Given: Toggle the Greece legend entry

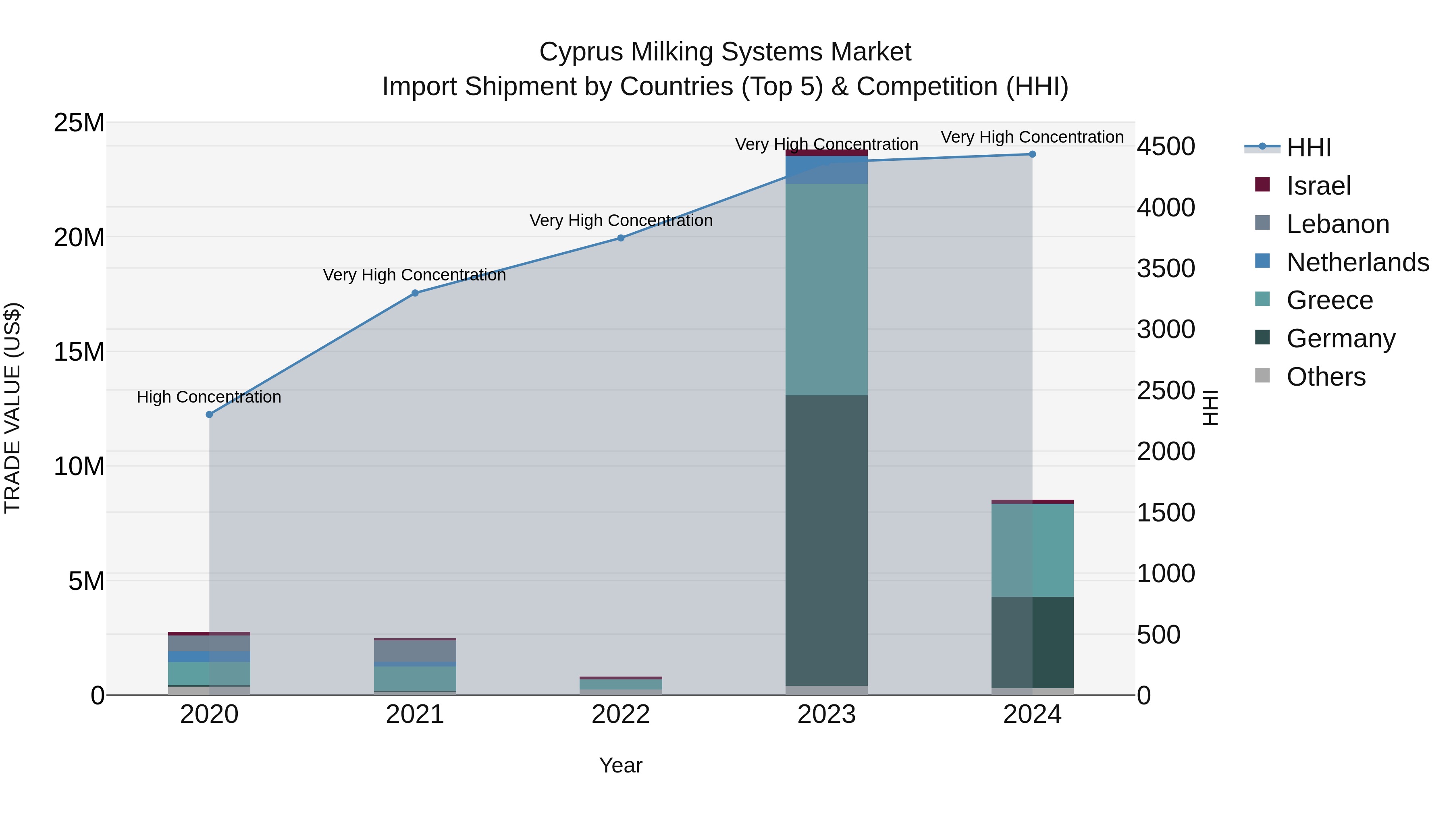Looking at the screenshot, I should (1314, 300).
